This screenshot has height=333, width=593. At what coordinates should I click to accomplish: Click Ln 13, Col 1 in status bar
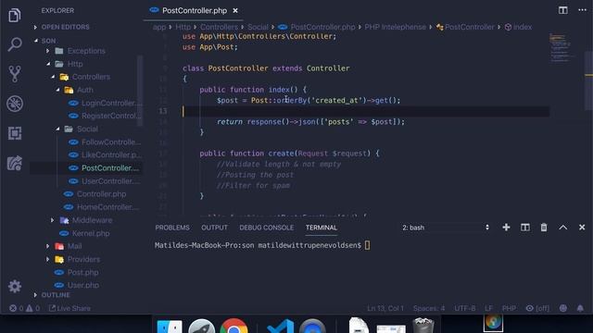[385, 308]
